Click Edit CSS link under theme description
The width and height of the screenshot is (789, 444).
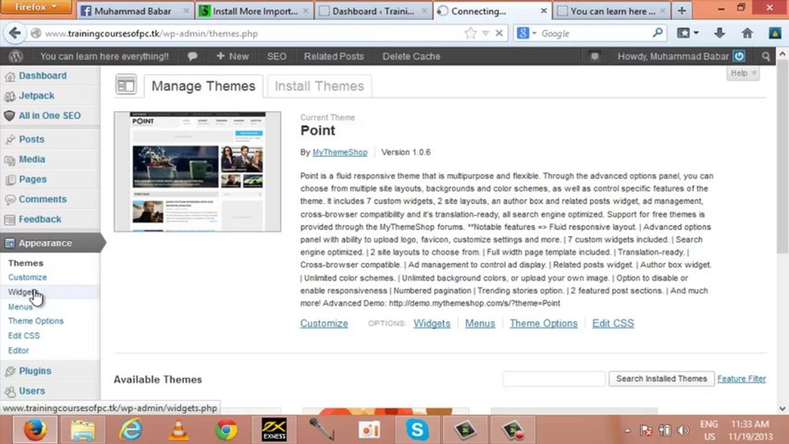pos(613,323)
